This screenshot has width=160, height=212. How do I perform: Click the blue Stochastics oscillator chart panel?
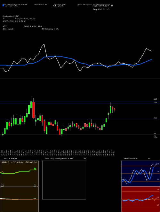click(x=140, y=173)
